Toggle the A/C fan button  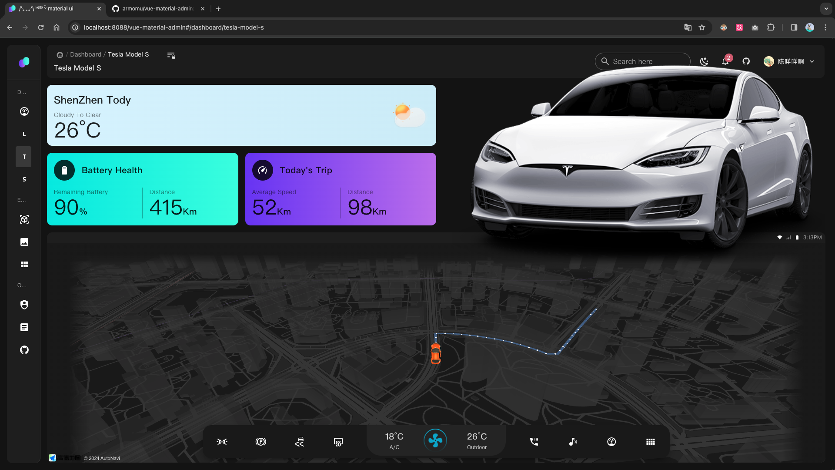coord(435,440)
